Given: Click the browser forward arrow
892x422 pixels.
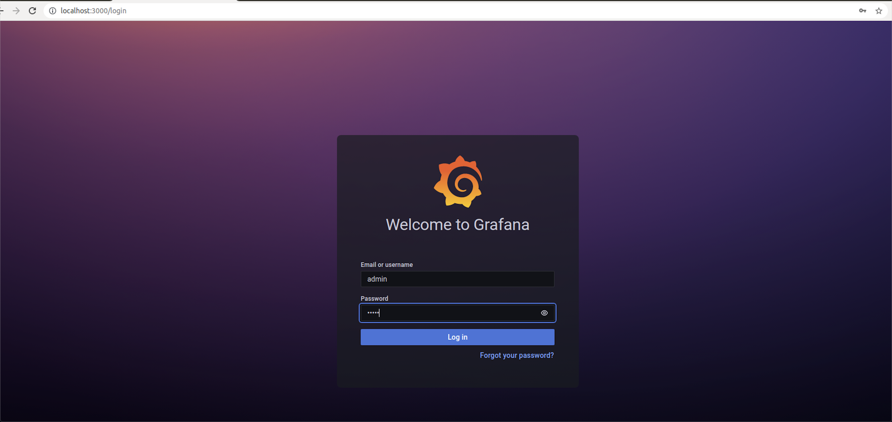Looking at the screenshot, I should click(x=16, y=11).
